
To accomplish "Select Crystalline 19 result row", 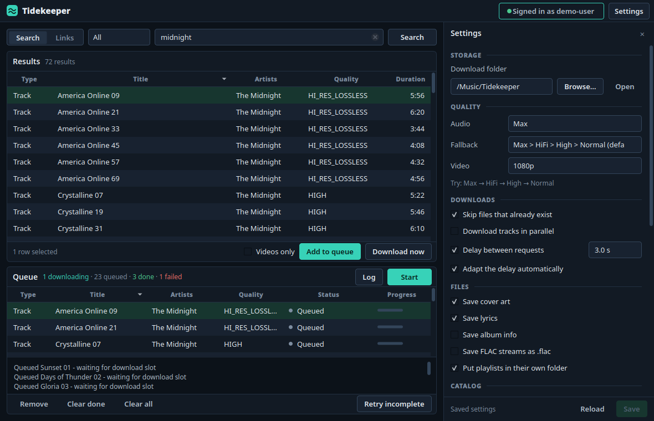I will click(x=219, y=212).
